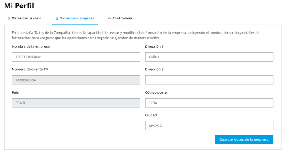Image resolution: width=285 pixels, height=152 pixels.
Task: Click the Nombre de la empresa label
Action: [31, 46]
